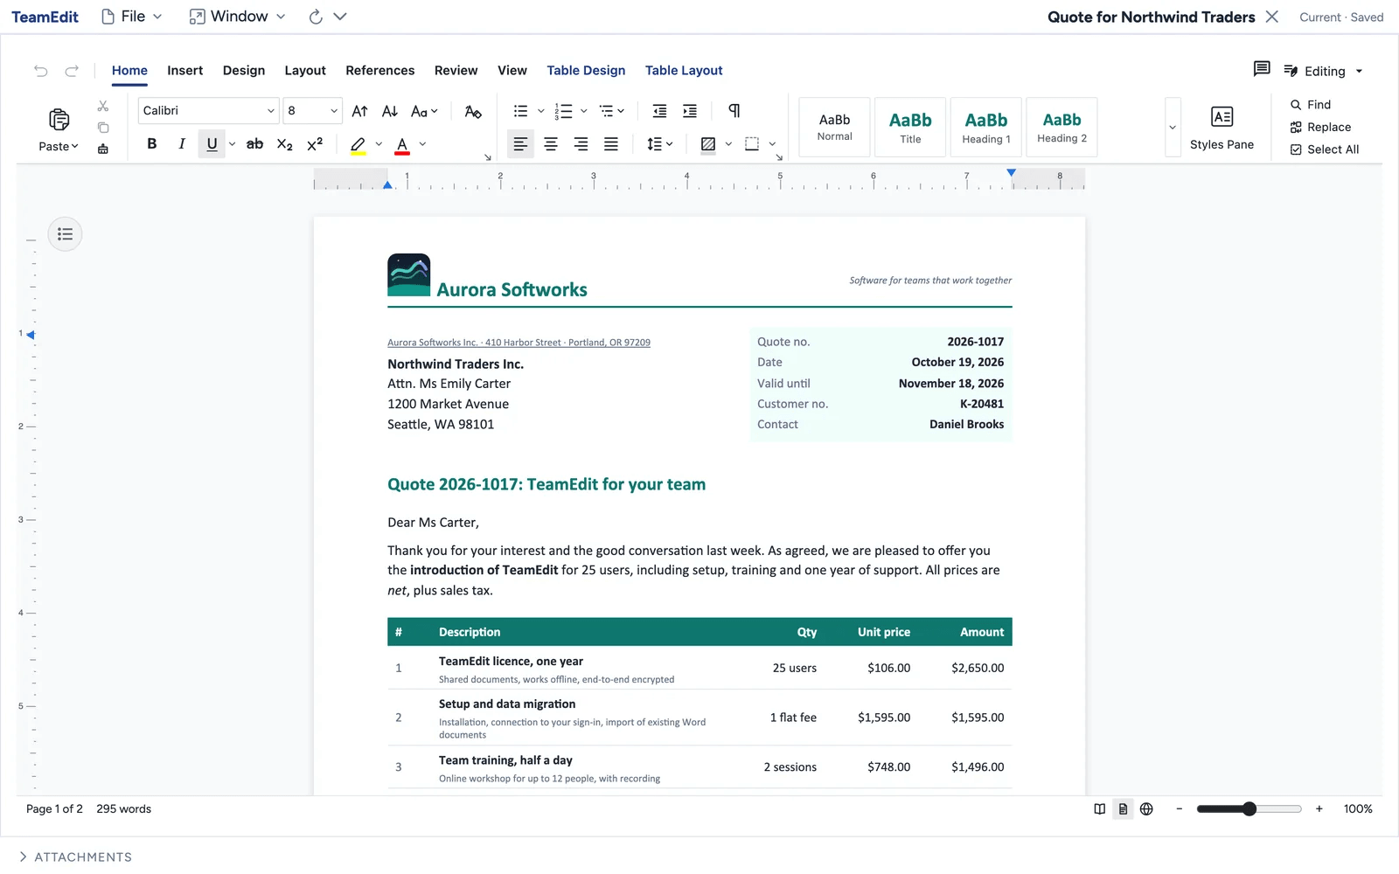Click the Find button

coord(1311,105)
